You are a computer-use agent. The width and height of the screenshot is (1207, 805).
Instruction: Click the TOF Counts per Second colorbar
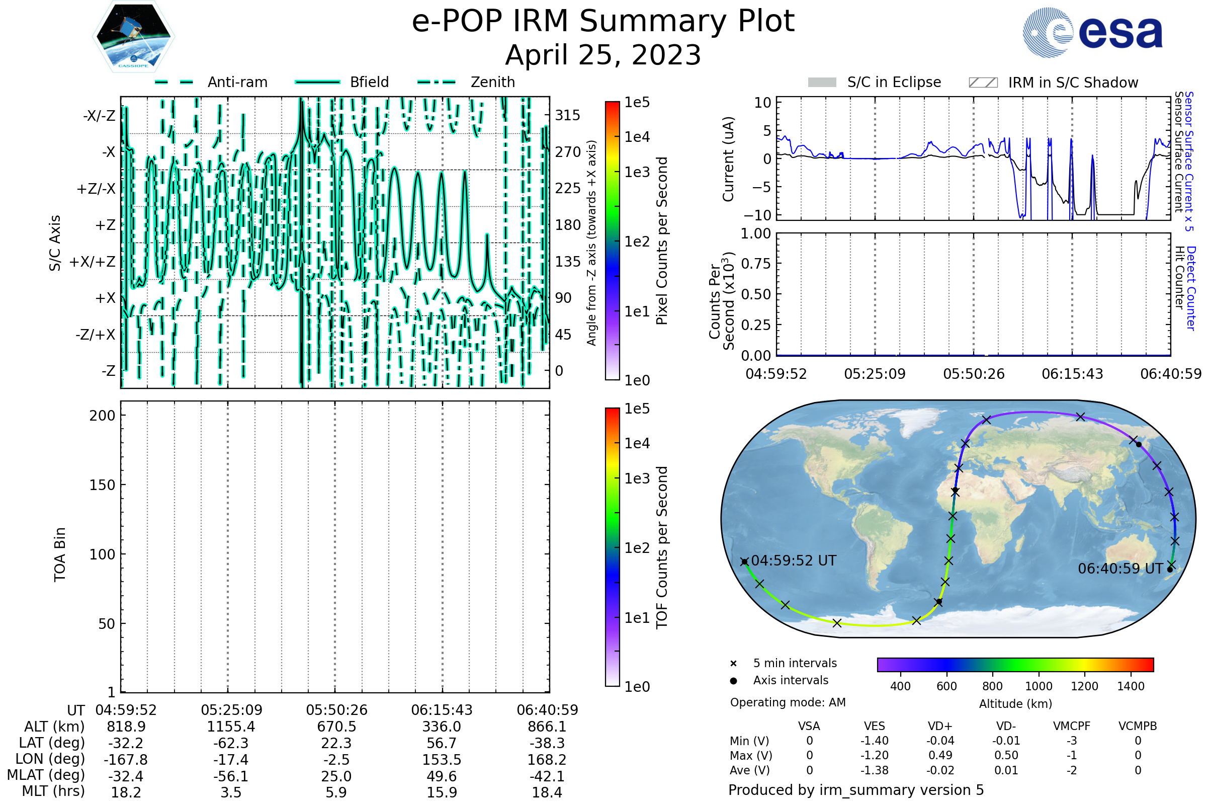pyautogui.click(x=612, y=547)
